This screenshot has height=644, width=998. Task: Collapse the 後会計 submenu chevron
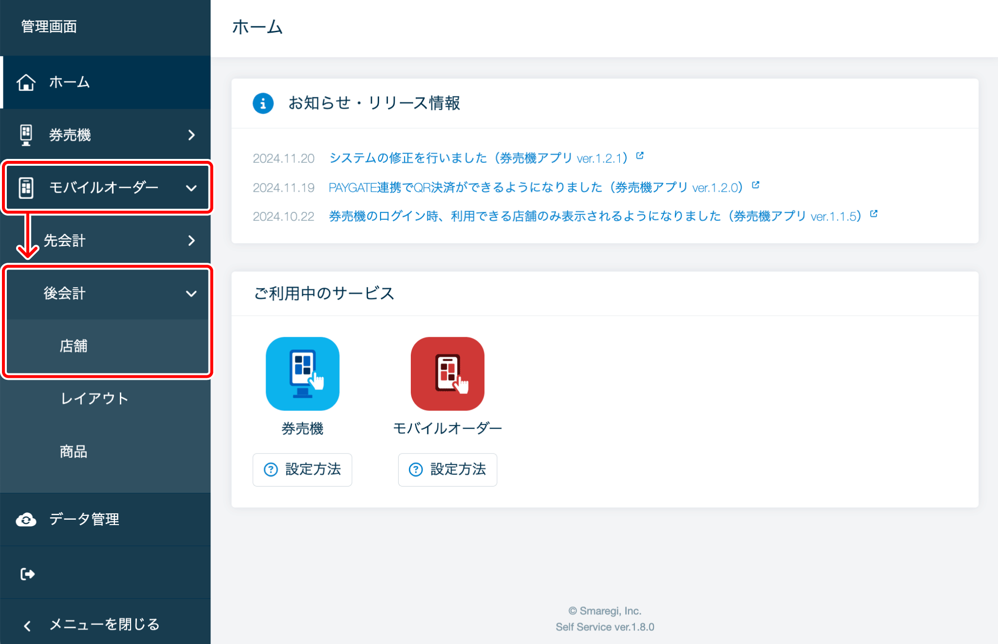coord(192,293)
